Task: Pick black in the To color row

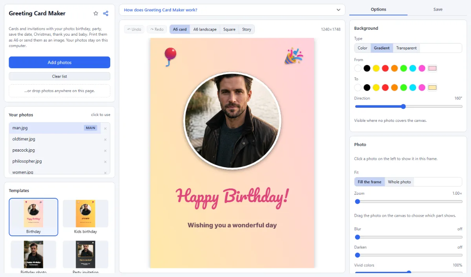Action: (367, 87)
